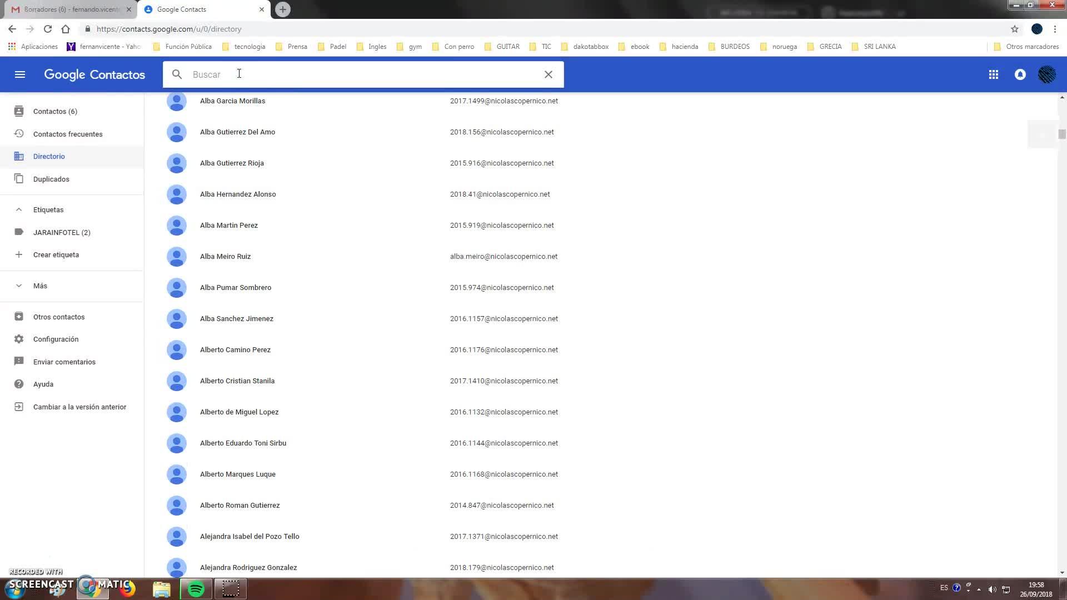Image resolution: width=1067 pixels, height=600 pixels.
Task: Click Cambiar a la versión anterior
Action: coord(79,407)
